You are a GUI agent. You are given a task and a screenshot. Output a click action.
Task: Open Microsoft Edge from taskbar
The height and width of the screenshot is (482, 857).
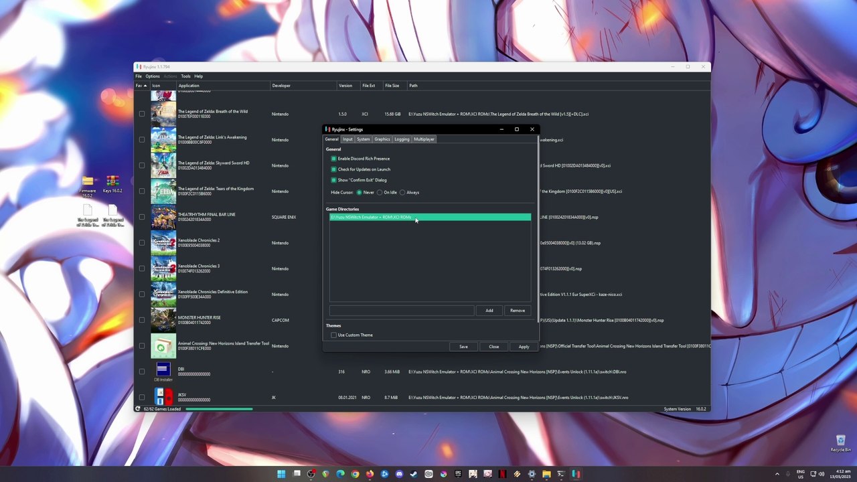pyautogui.click(x=341, y=474)
